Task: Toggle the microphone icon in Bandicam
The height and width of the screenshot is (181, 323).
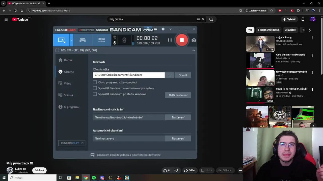Action: [x=115, y=43]
